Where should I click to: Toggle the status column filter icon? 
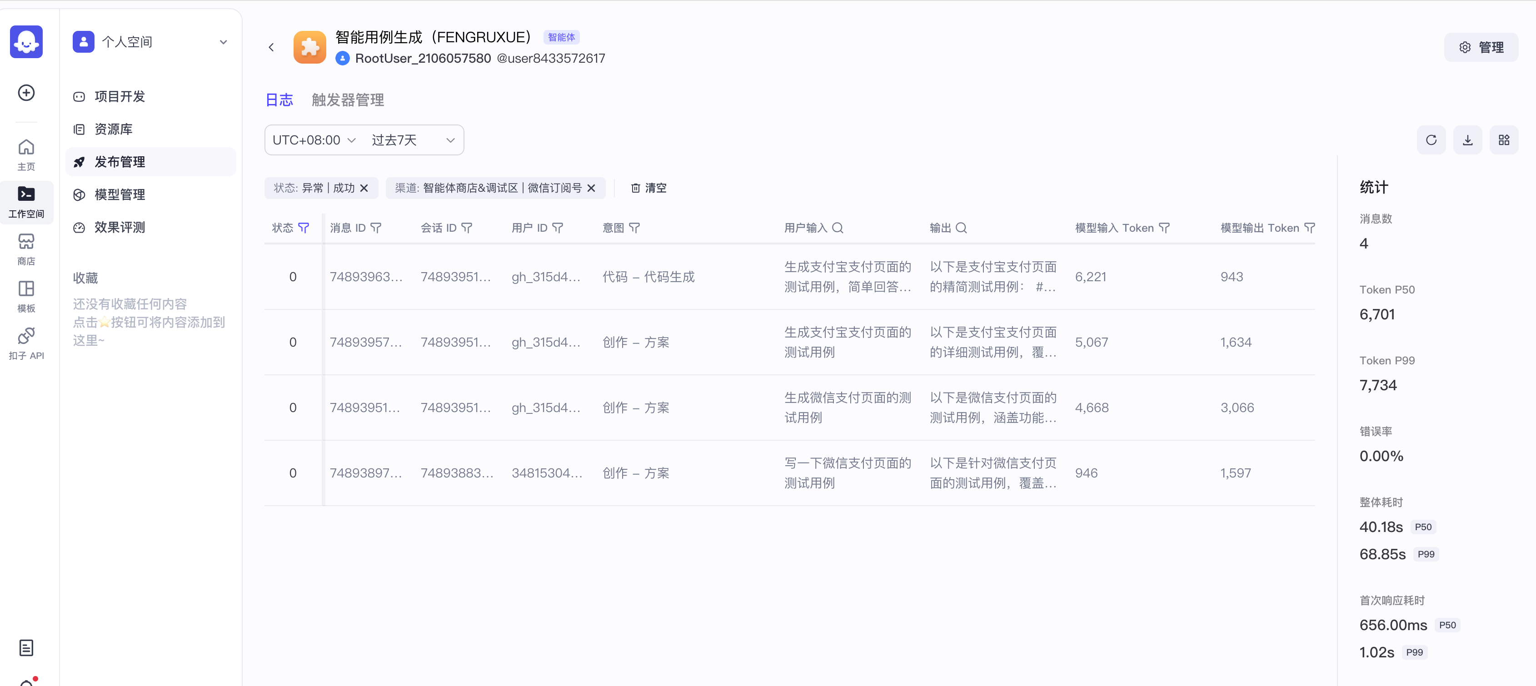point(304,228)
